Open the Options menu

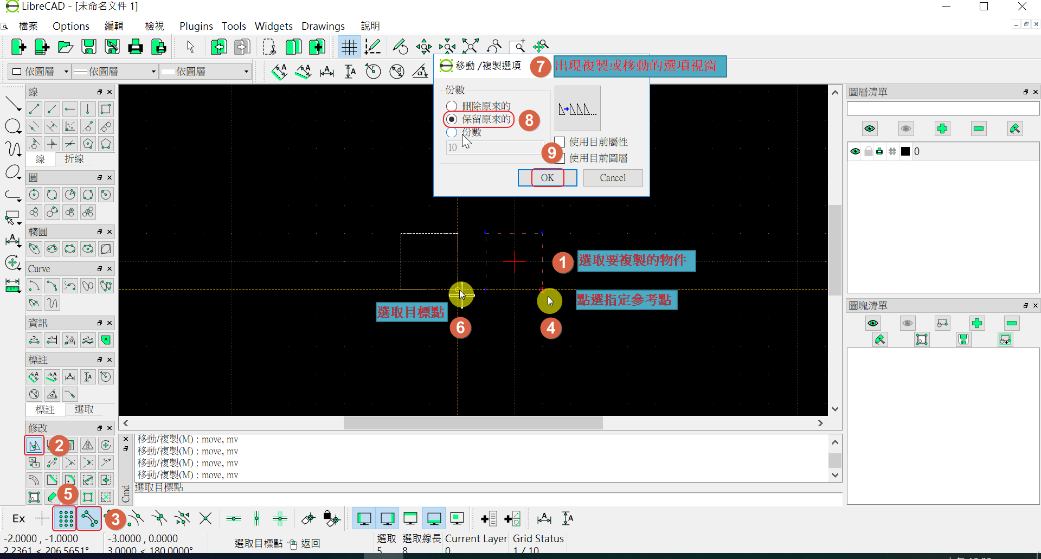[71, 26]
